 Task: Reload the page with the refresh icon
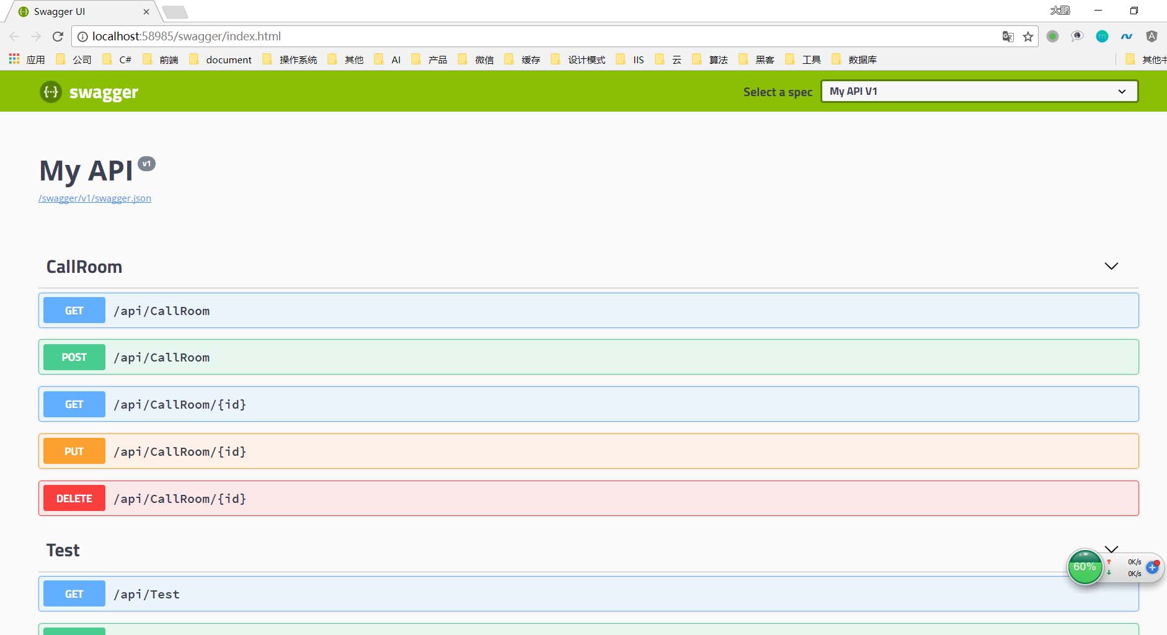58,37
